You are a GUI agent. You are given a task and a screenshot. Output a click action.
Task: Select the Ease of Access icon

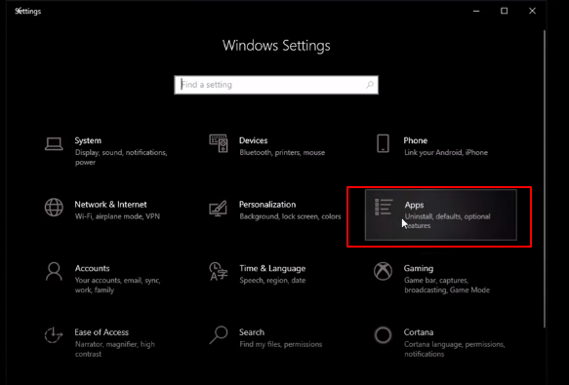(x=54, y=335)
